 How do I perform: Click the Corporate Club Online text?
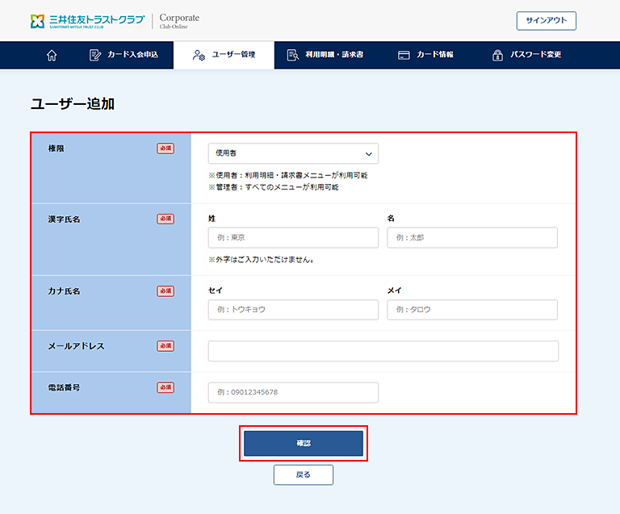[179, 21]
